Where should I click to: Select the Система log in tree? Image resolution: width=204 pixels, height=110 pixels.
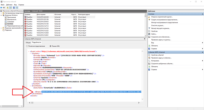pos(10,24)
